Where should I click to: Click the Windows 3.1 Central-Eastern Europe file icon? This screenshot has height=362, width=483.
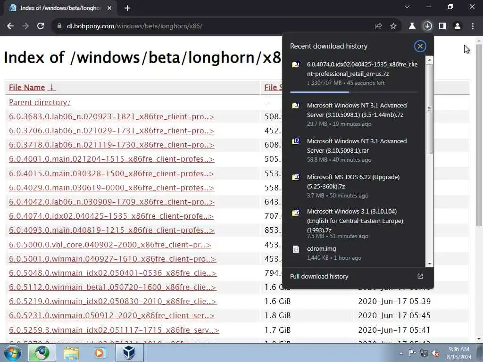[296, 213]
